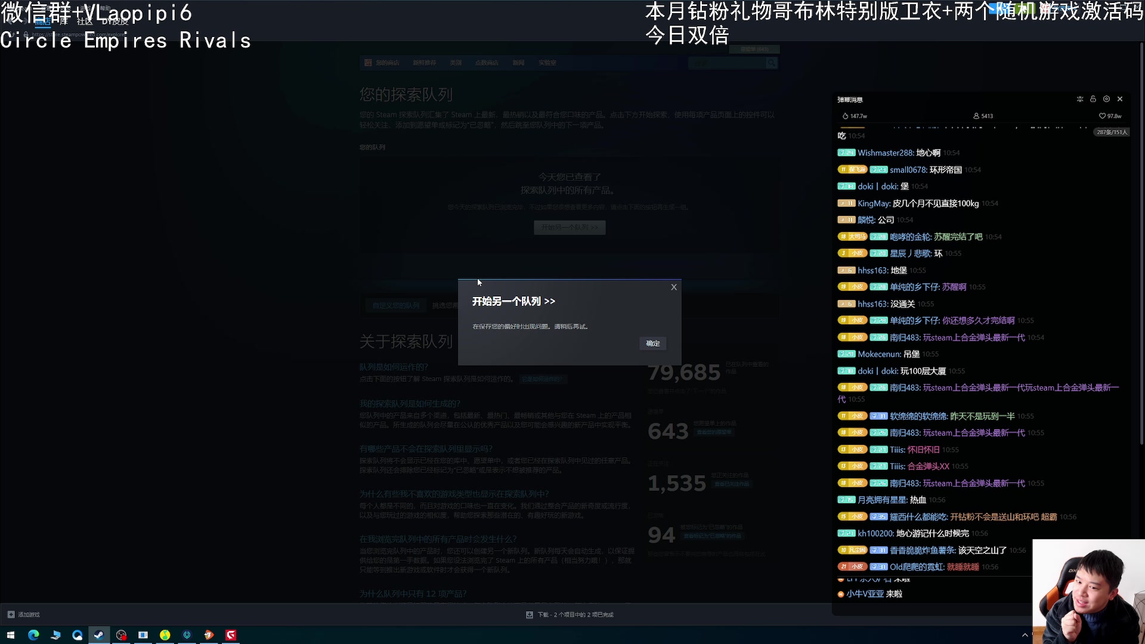
Task: Open 添加游戏 in Steam footer
Action: pyautogui.click(x=29, y=614)
